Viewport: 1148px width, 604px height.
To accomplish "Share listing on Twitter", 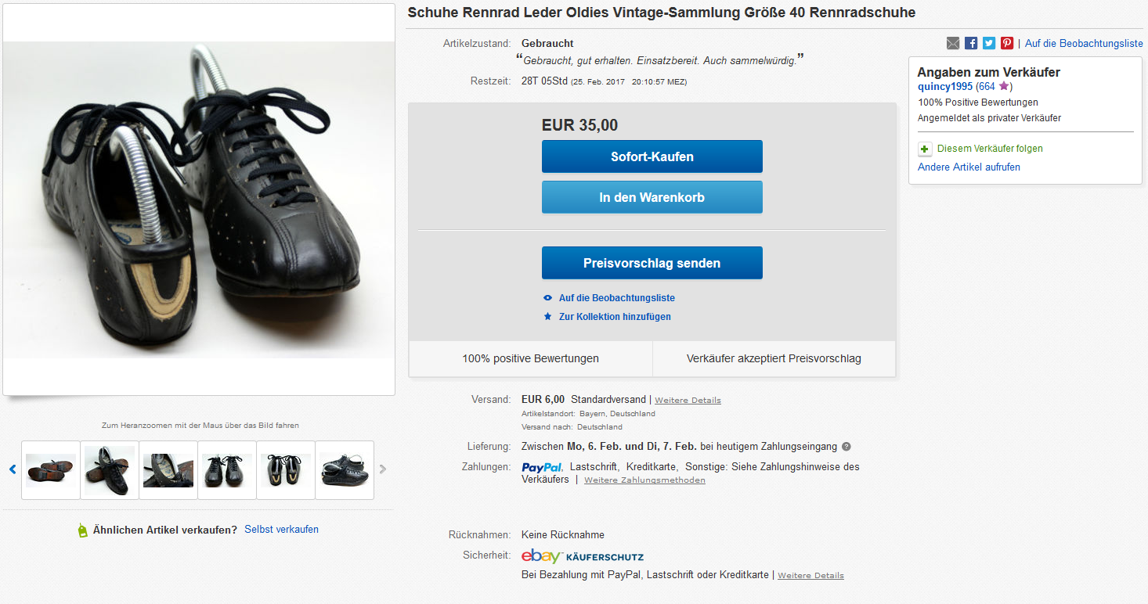I will [989, 44].
